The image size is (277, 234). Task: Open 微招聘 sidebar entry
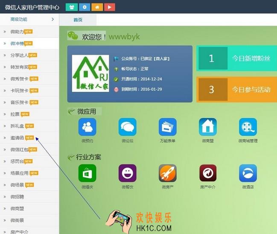point(29,197)
